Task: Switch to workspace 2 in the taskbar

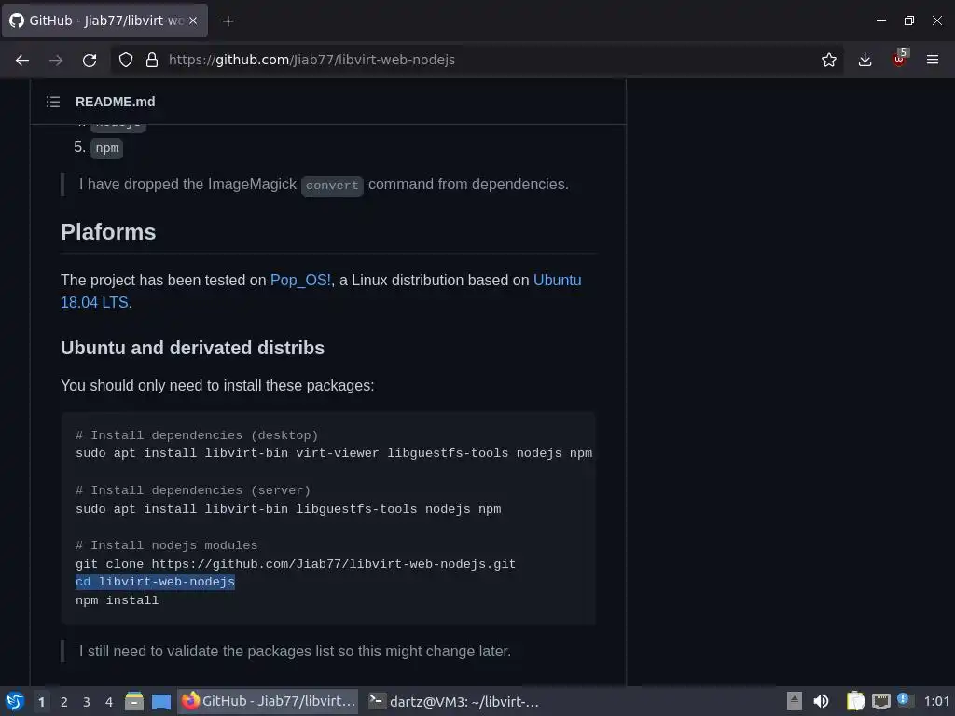Action: pyautogui.click(x=64, y=702)
